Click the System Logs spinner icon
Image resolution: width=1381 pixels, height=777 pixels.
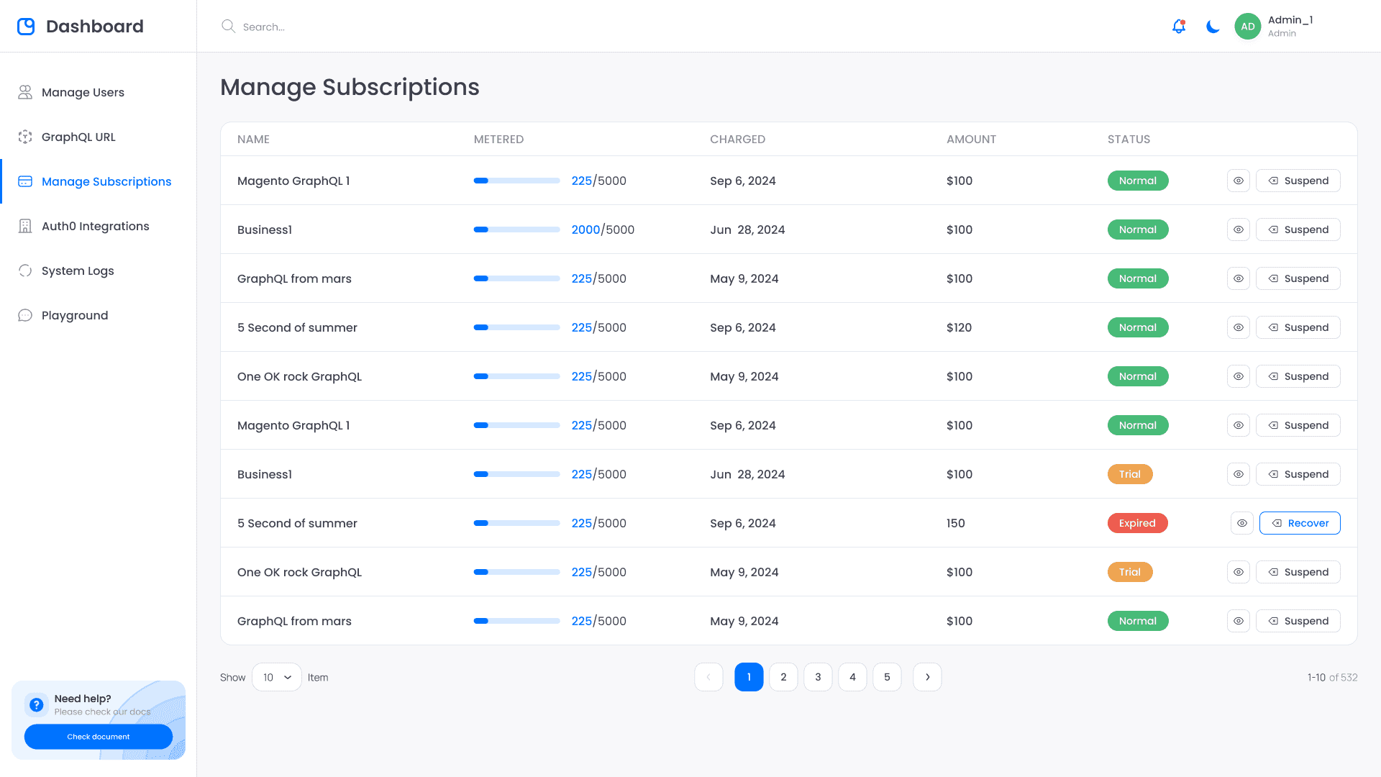tap(25, 271)
